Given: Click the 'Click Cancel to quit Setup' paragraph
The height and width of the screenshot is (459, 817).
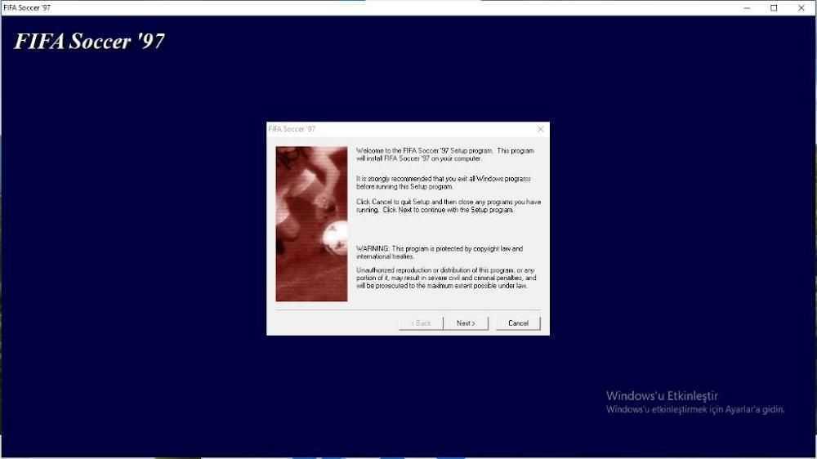Looking at the screenshot, I should pyautogui.click(x=449, y=206).
